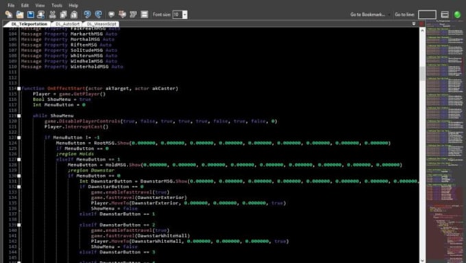Click the HoldMSG.Show line

tap(235, 165)
